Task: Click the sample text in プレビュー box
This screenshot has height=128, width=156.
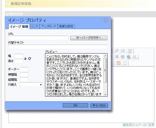Action: [x=74, y=75]
